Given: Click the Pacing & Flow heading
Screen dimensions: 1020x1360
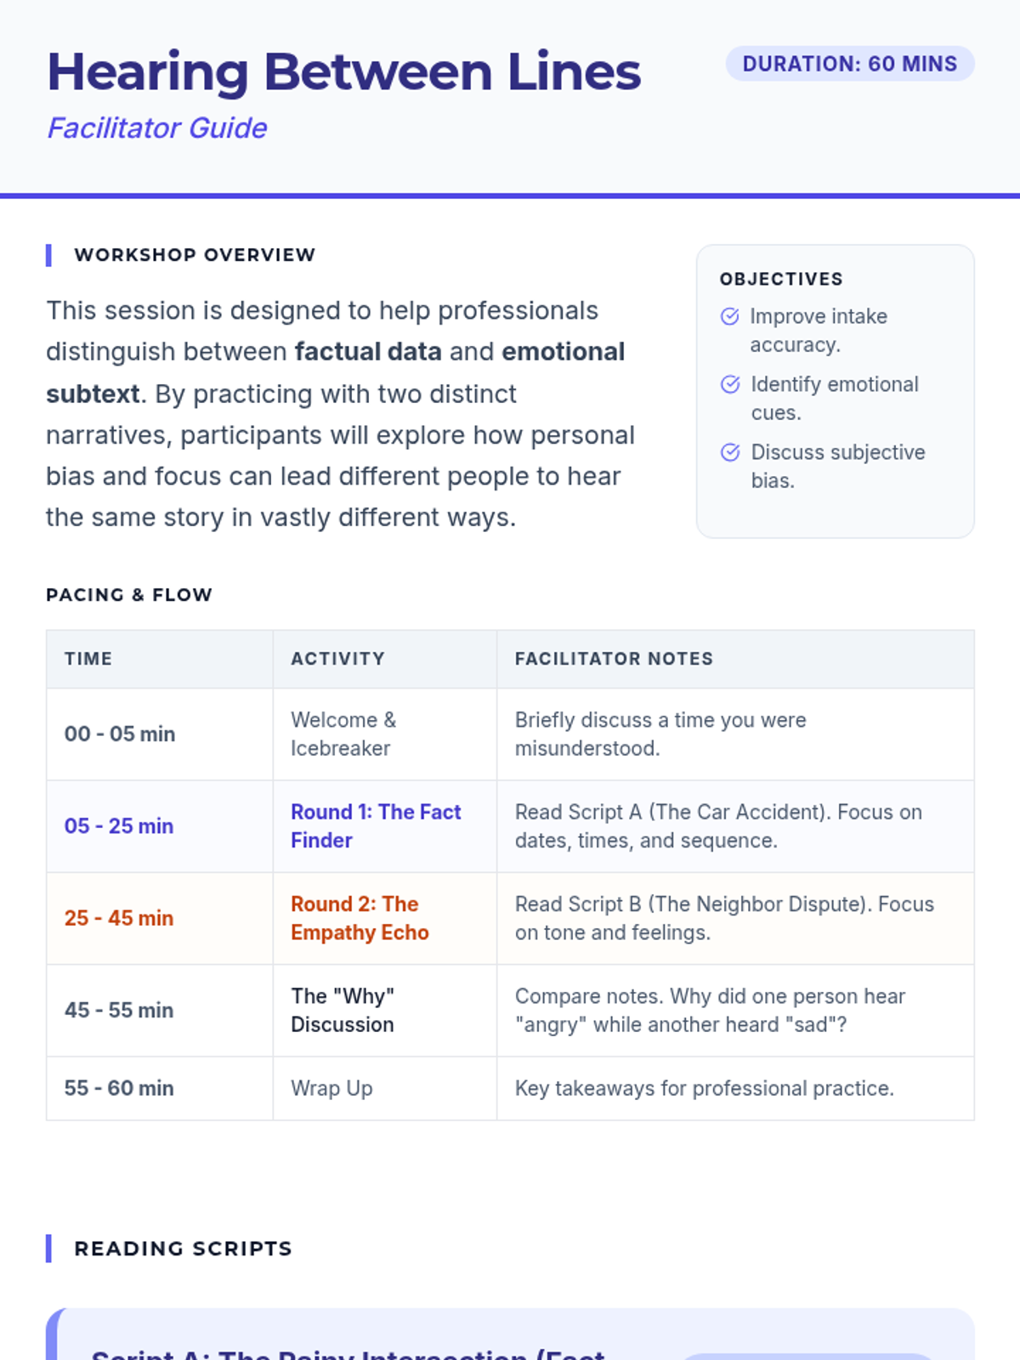Looking at the screenshot, I should tap(129, 595).
